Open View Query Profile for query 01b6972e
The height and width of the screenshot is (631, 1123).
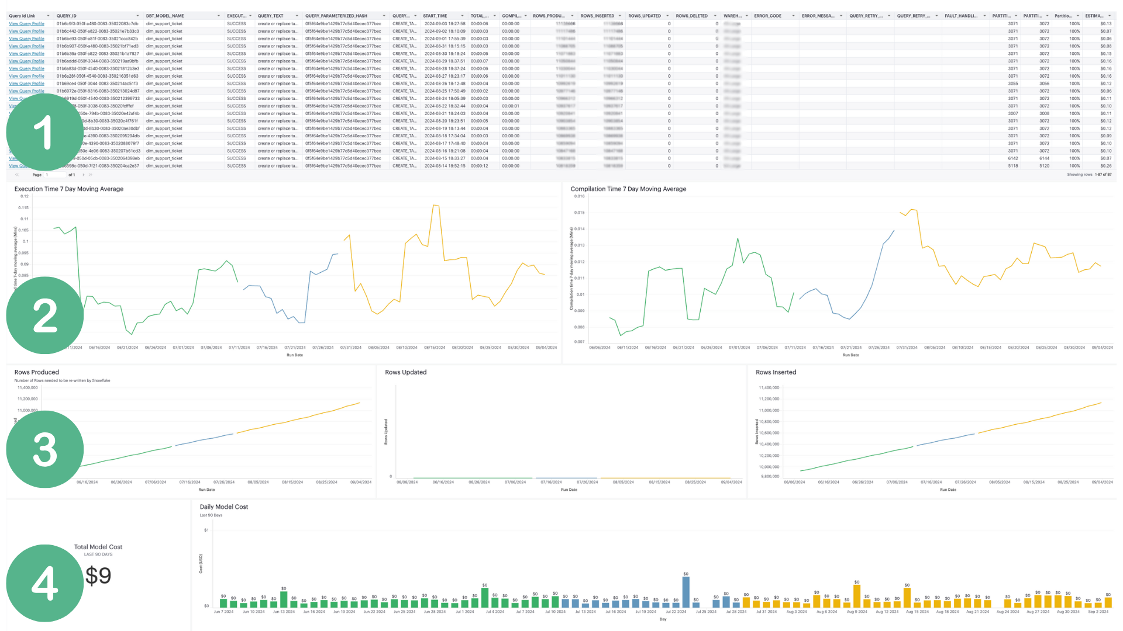click(26, 91)
